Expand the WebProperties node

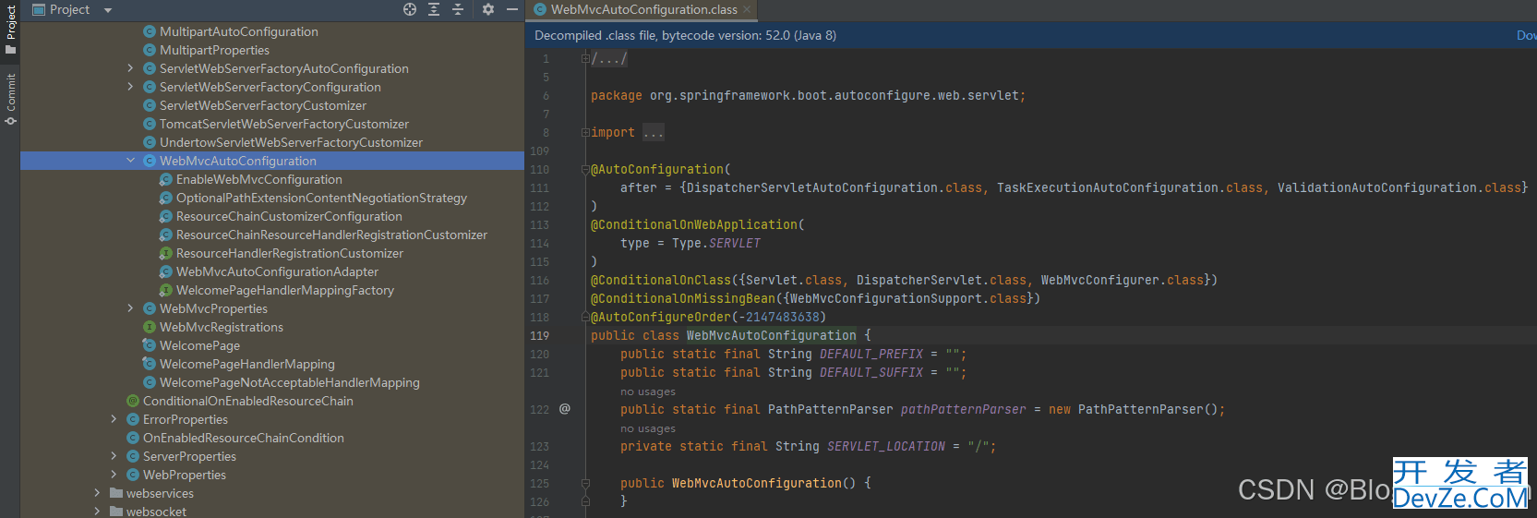point(114,475)
